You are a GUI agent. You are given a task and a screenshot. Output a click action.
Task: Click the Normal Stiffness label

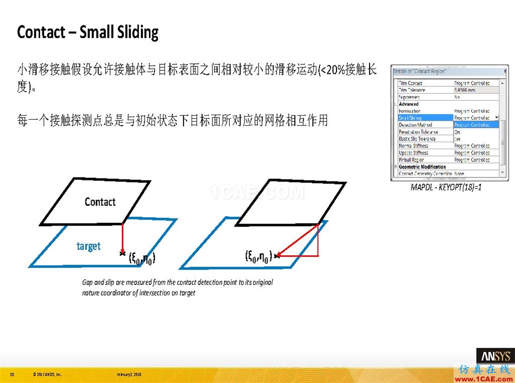(x=413, y=146)
